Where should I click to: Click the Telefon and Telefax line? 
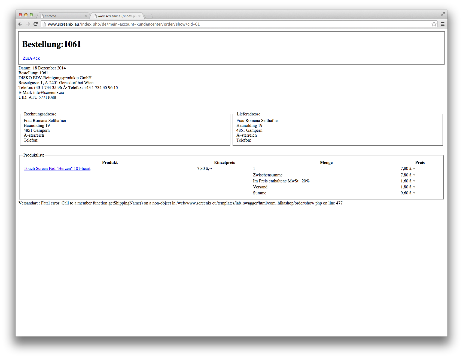coord(68,88)
